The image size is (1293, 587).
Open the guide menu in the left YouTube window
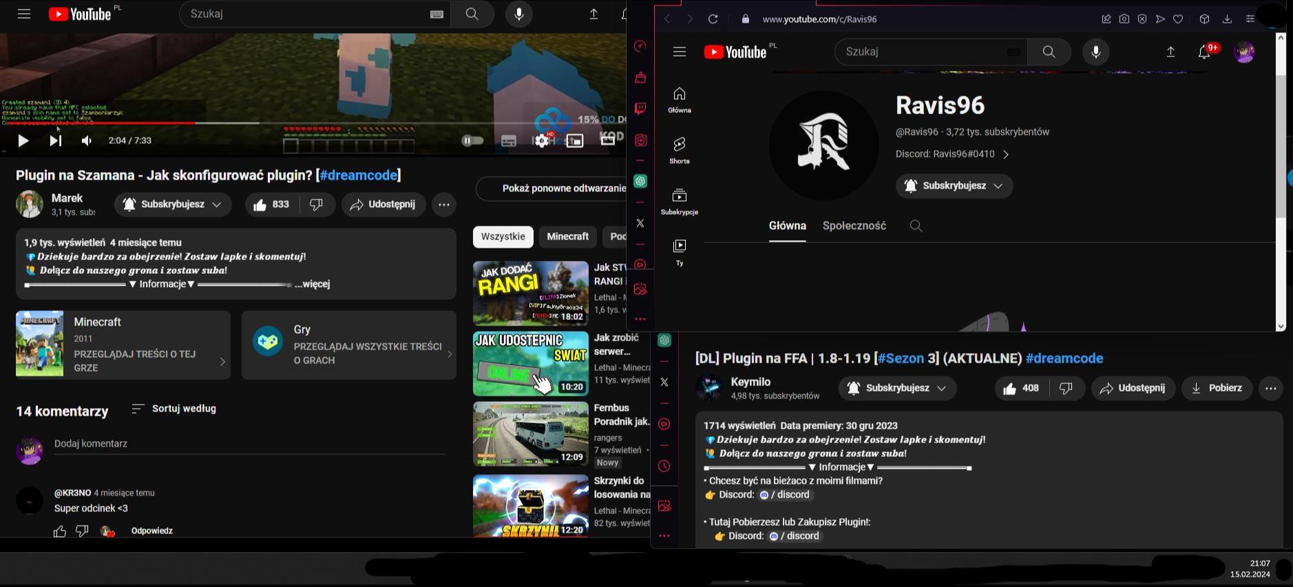(x=24, y=14)
